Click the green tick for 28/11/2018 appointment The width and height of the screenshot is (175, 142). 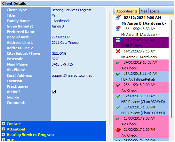point(118,85)
